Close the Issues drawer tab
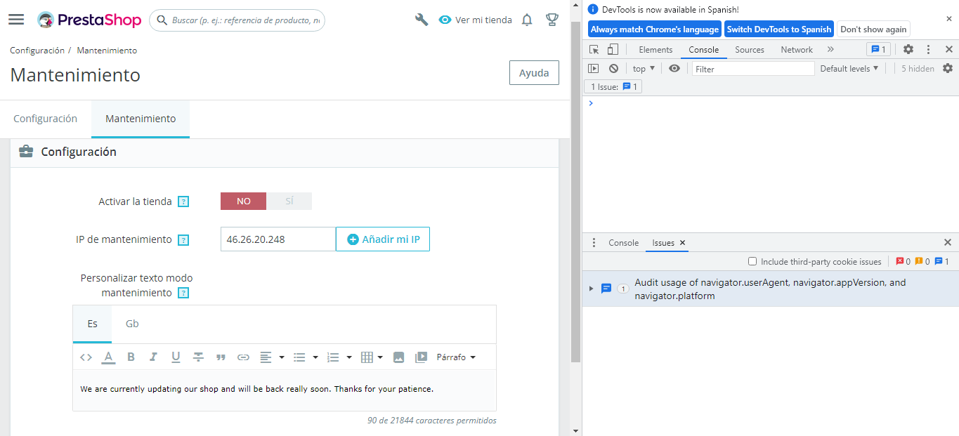The height and width of the screenshot is (436, 959). 682,242
